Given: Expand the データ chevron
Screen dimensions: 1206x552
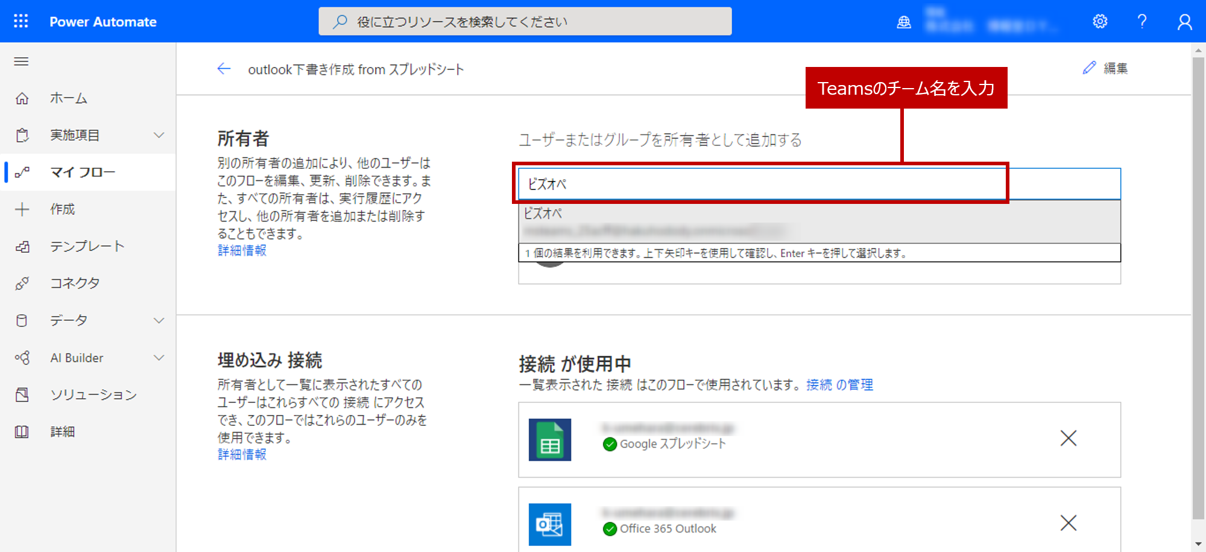Looking at the screenshot, I should 159,320.
